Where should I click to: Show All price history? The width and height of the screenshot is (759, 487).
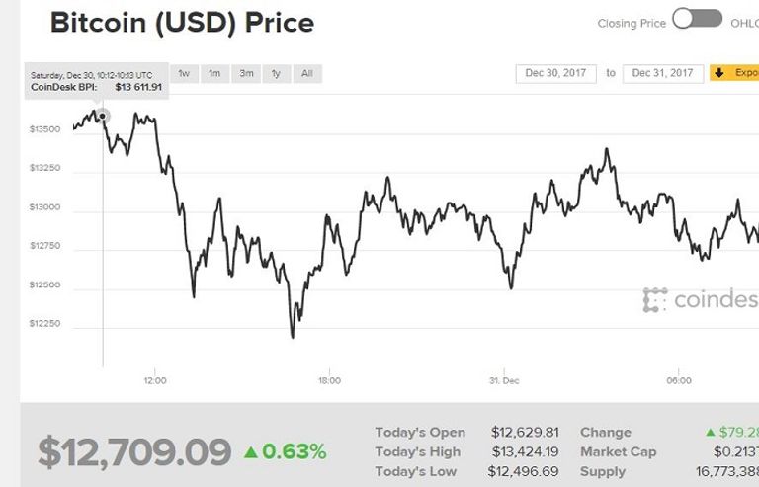click(307, 73)
